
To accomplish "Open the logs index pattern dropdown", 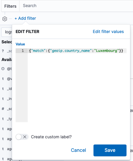I will pos(7,32).
